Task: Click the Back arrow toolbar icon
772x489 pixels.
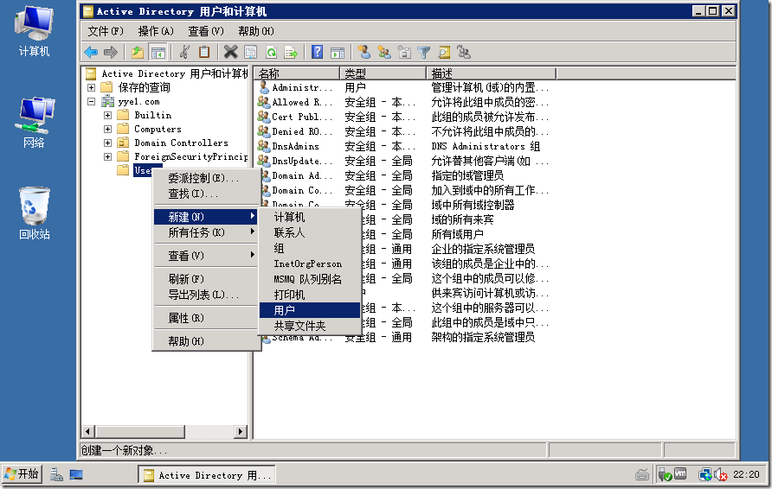Action: tap(91, 52)
